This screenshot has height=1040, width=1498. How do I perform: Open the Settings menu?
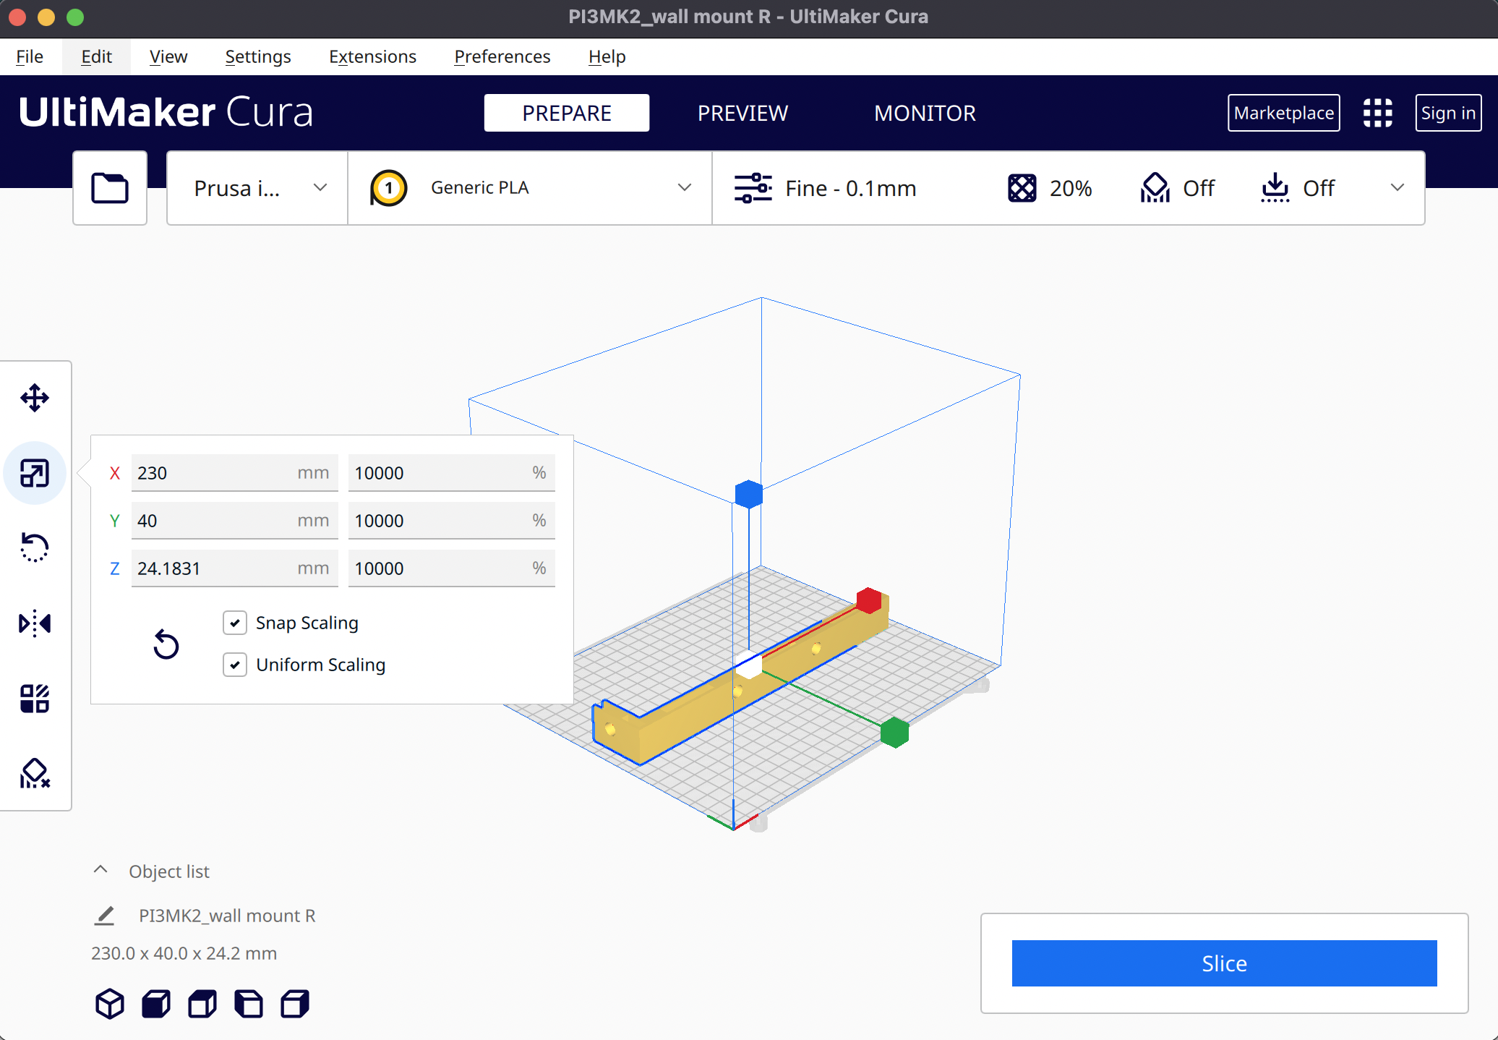coord(258,56)
